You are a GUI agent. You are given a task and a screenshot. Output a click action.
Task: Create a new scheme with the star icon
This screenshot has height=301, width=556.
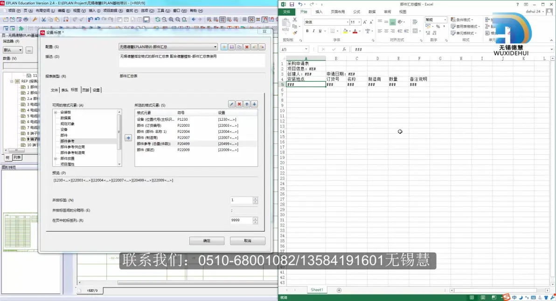[x=224, y=47]
